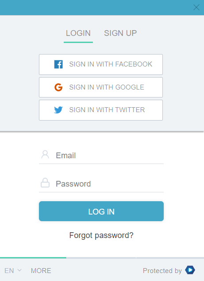The width and height of the screenshot is (204, 281).
Task: Open the MORE menu in the footer
Action: coord(41,271)
